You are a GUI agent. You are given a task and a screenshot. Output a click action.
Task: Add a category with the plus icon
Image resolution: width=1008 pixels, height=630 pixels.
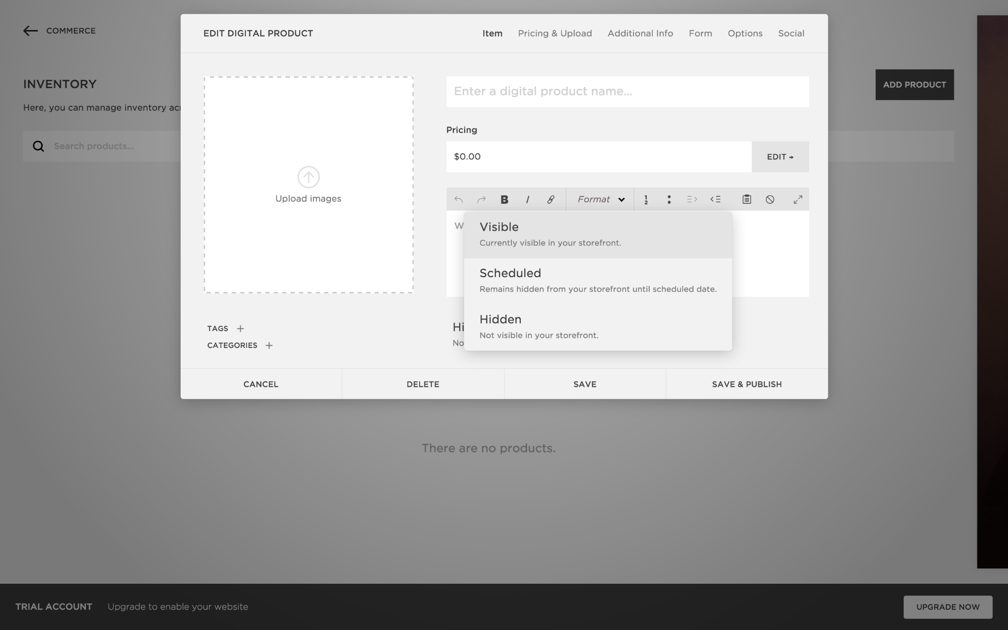tap(269, 346)
